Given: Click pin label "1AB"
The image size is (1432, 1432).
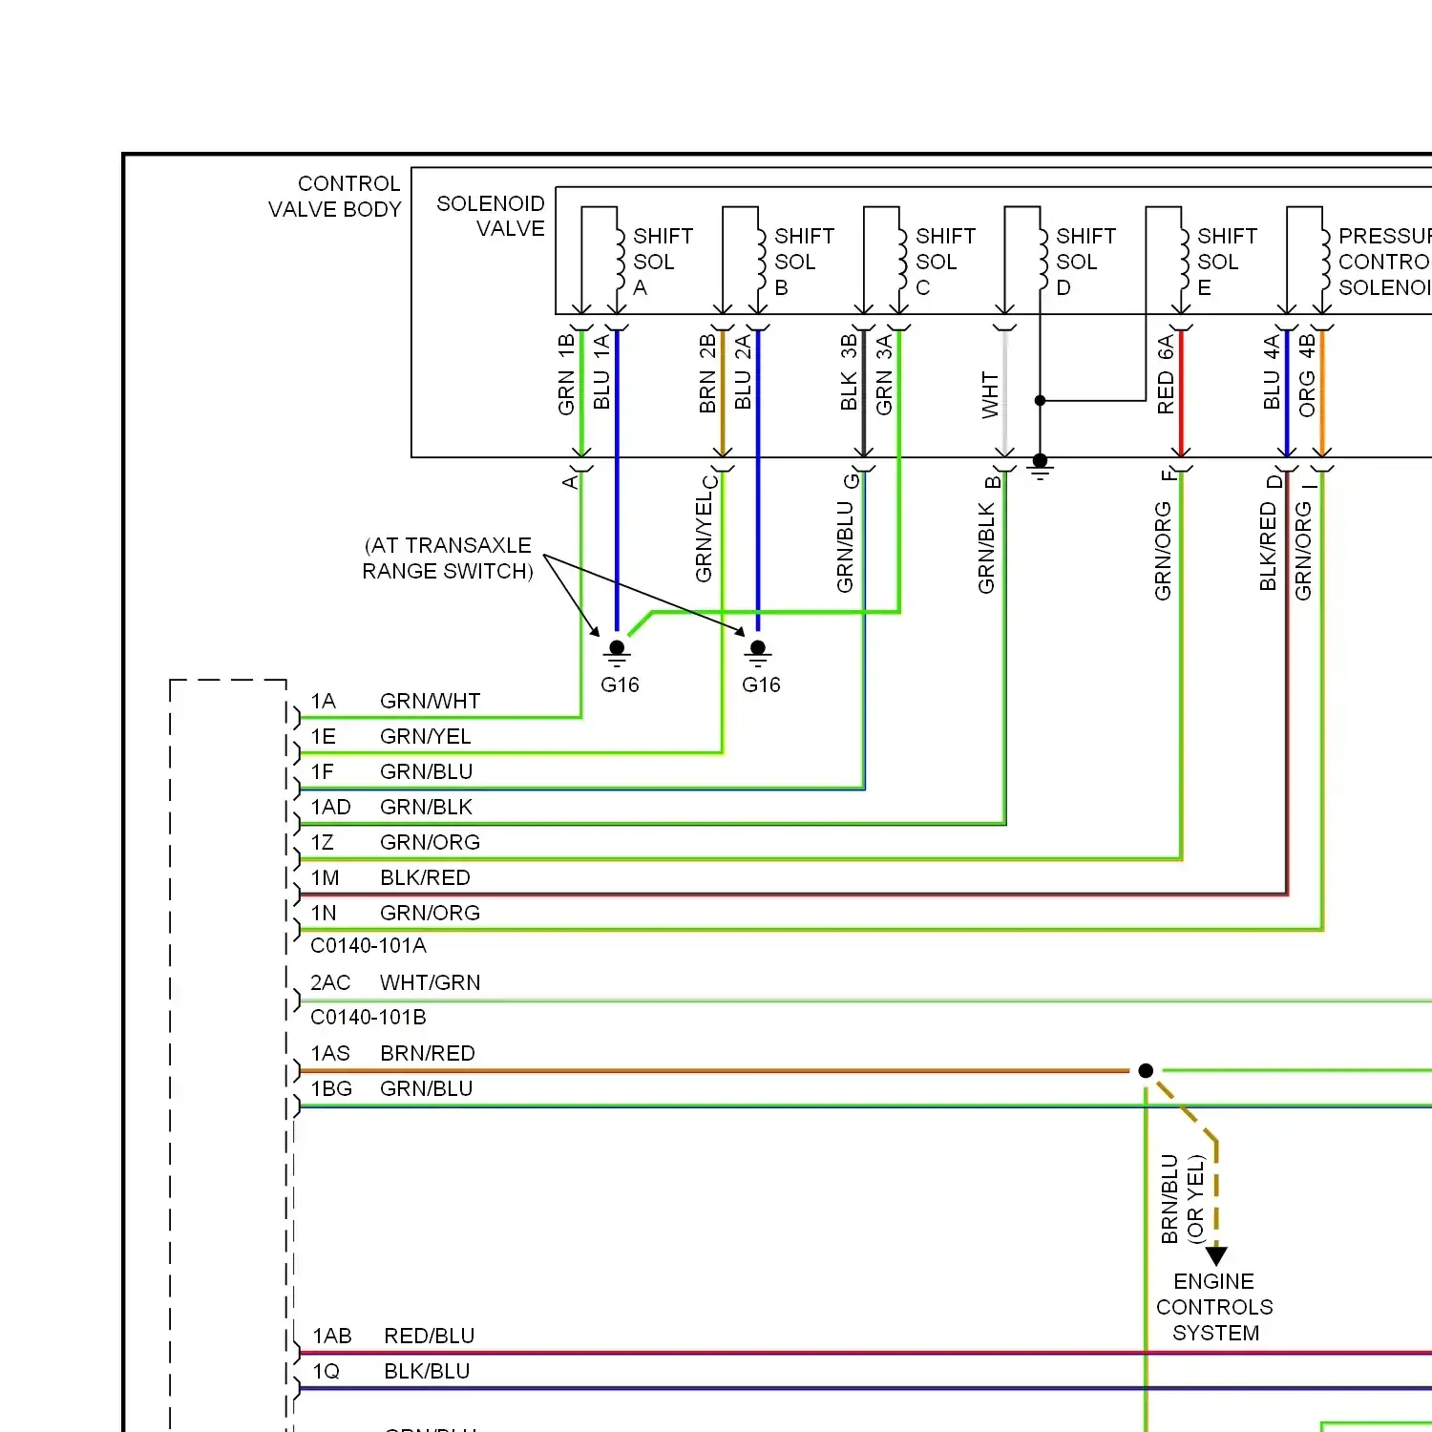Looking at the screenshot, I should point(332,1336).
